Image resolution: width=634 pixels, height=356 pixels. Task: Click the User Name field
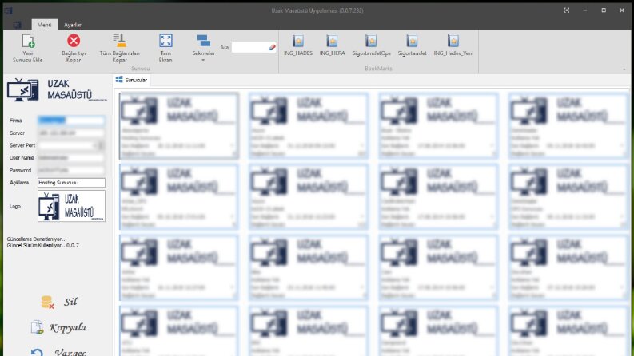click(71, 157)
